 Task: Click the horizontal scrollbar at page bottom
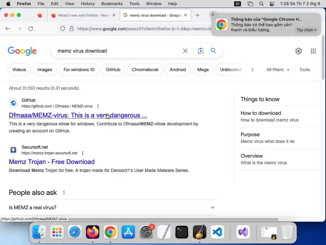pos(173,219)
